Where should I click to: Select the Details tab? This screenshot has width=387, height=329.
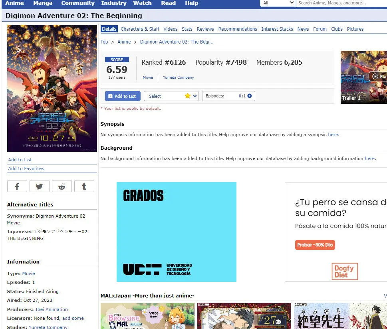[109, 29]
